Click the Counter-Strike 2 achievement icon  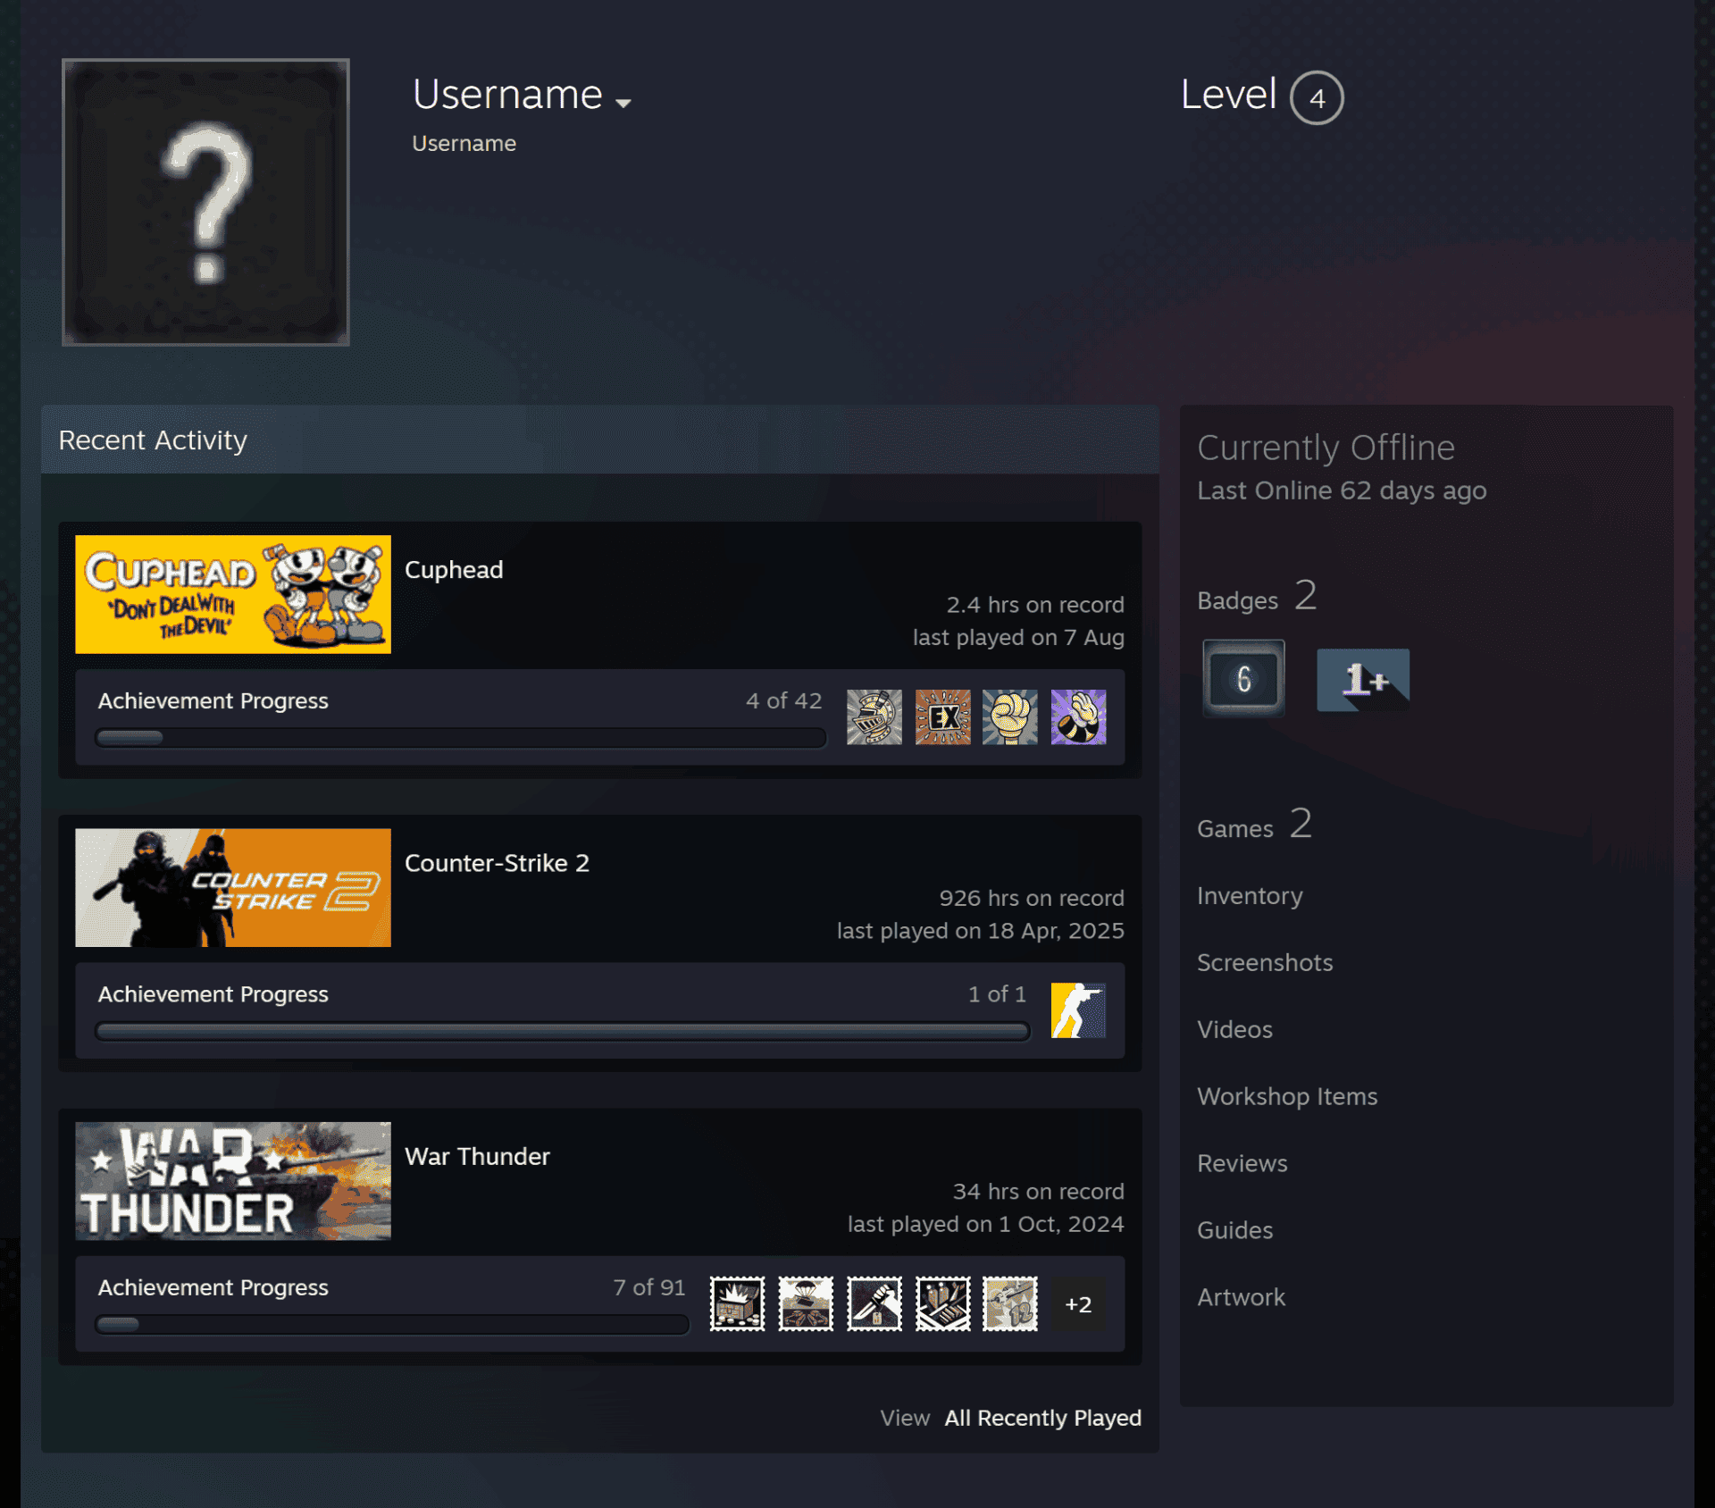click(x=1078, y=1010)
